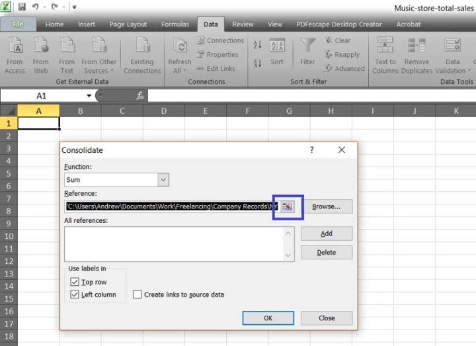Open PDFescape Desktop Creator tab

click(339, 24)
